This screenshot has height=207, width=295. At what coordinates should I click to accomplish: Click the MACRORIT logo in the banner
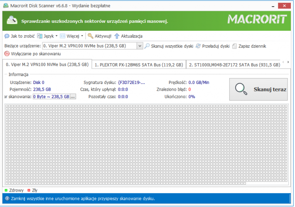(257, 19)
